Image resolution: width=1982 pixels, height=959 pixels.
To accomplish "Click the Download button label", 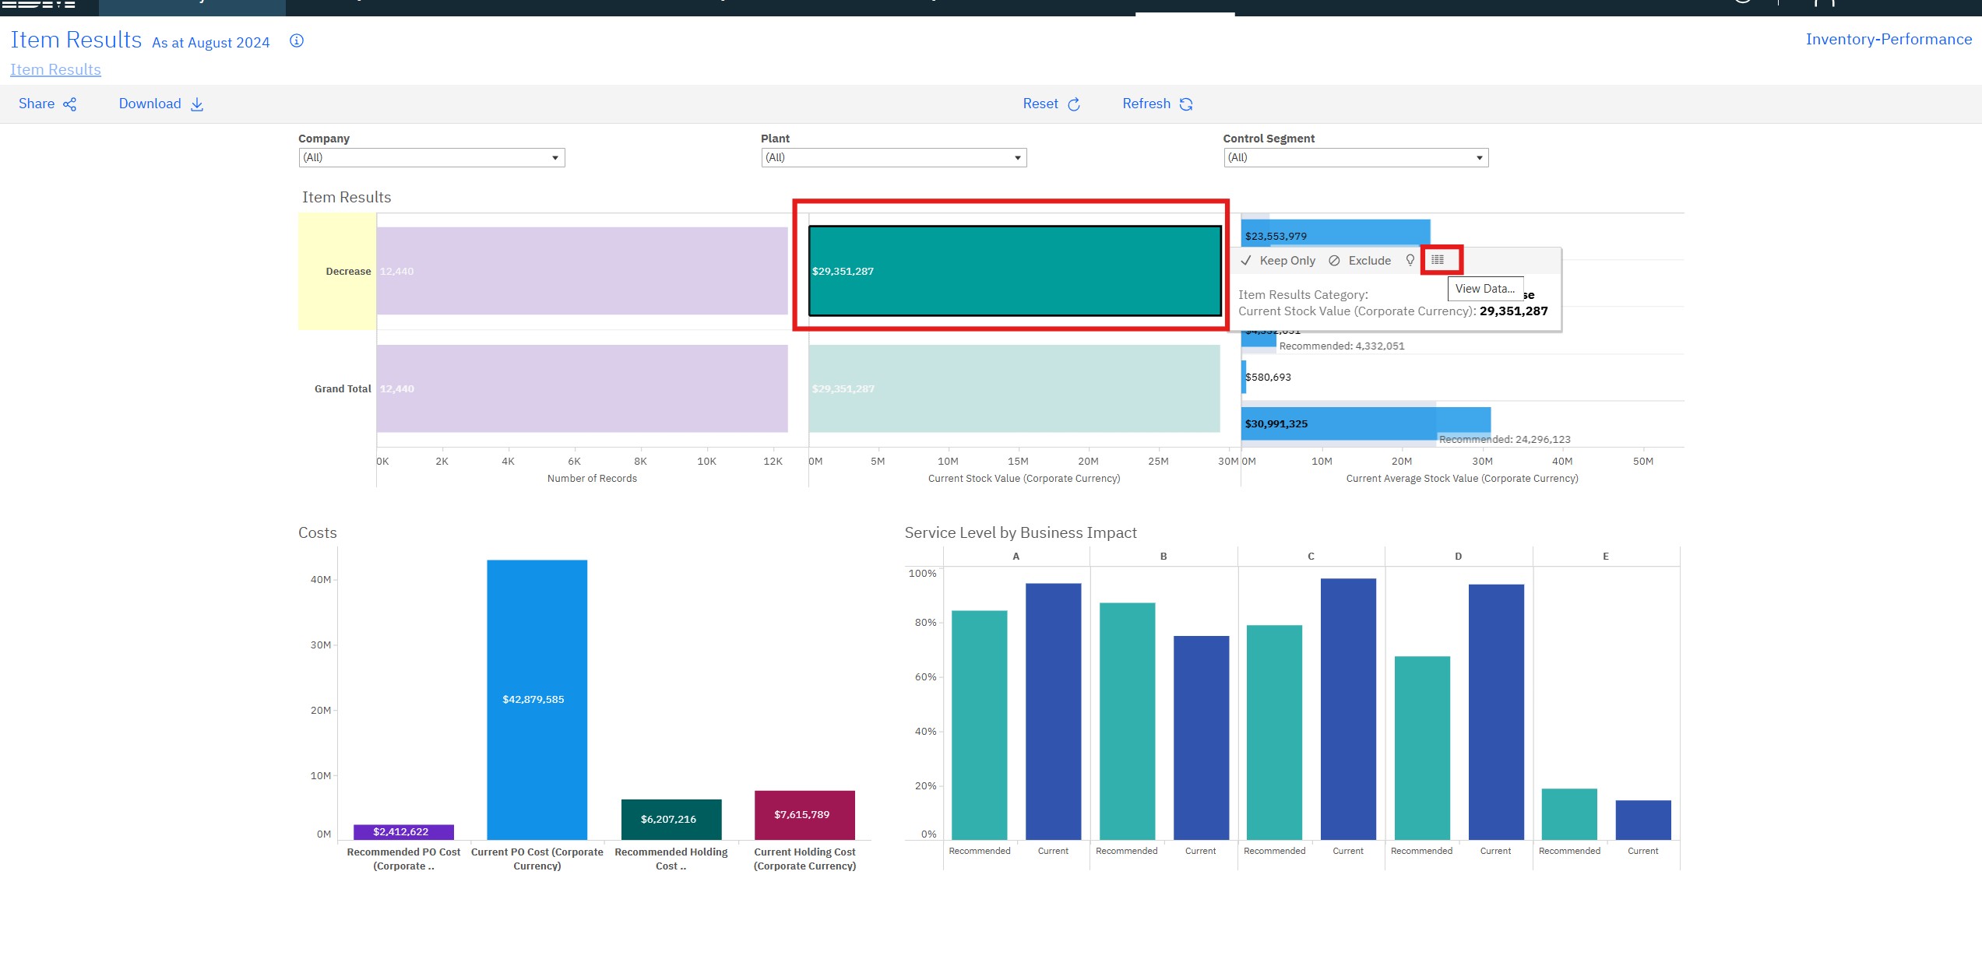I will click(150, 104).
